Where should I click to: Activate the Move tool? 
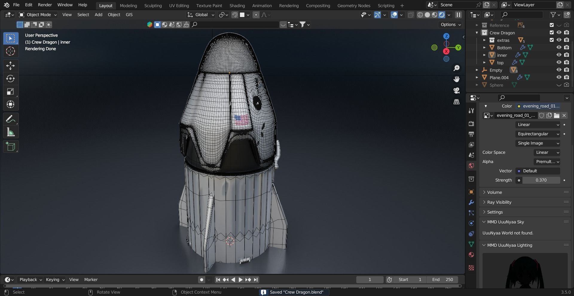(10, 66)
